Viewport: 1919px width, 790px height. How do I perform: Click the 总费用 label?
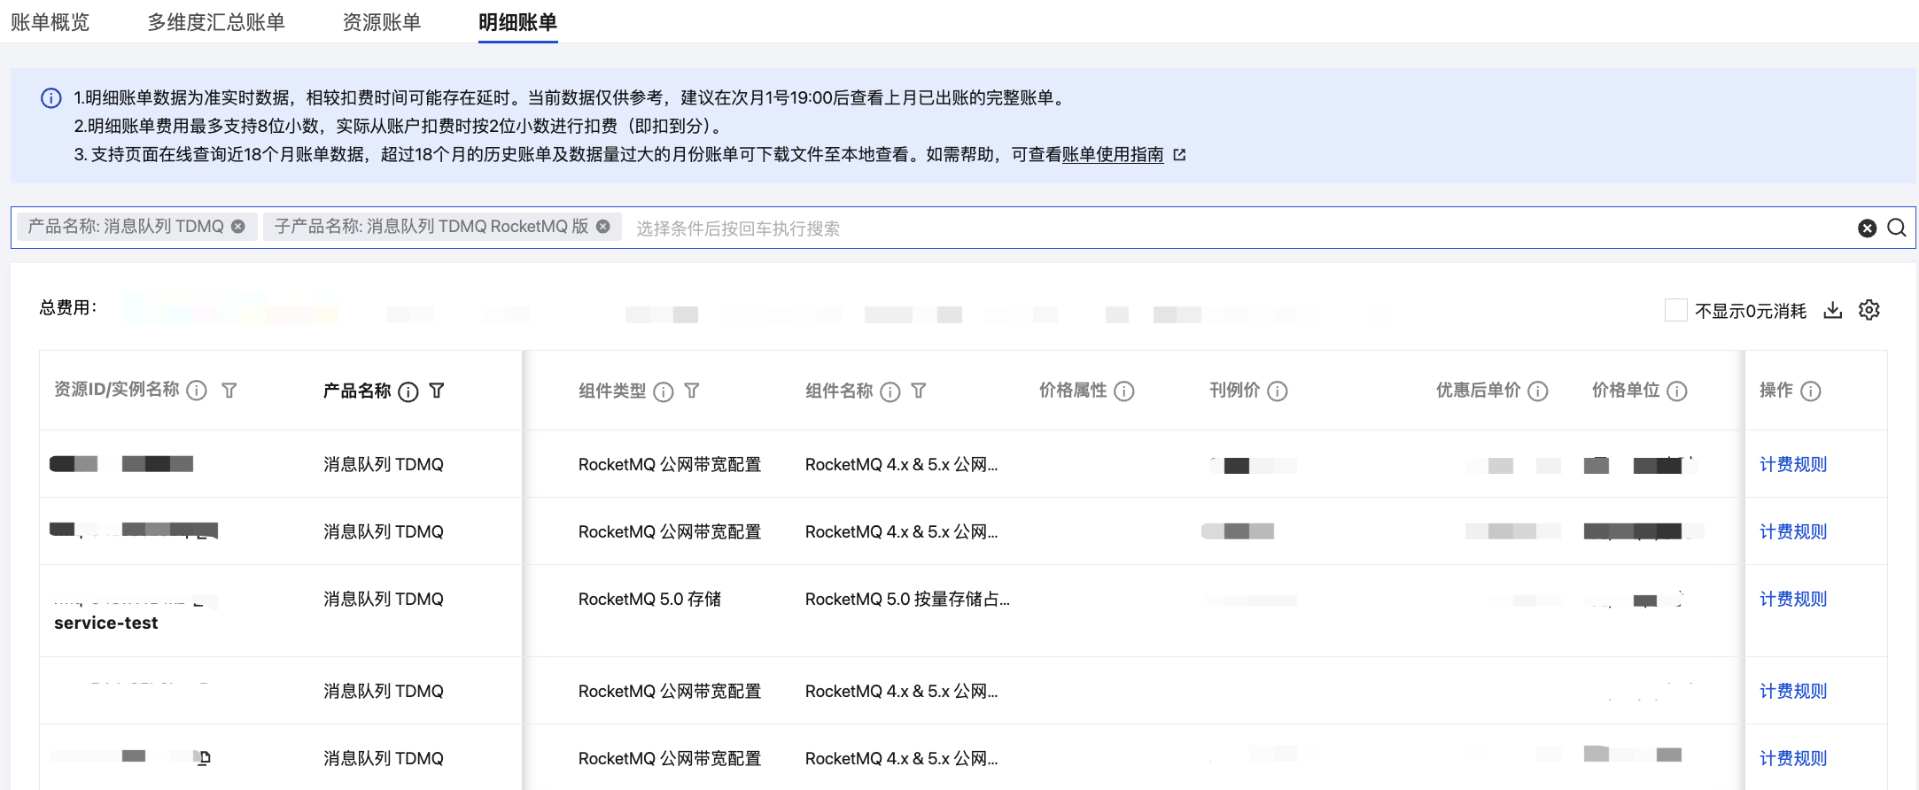[68, 308]
